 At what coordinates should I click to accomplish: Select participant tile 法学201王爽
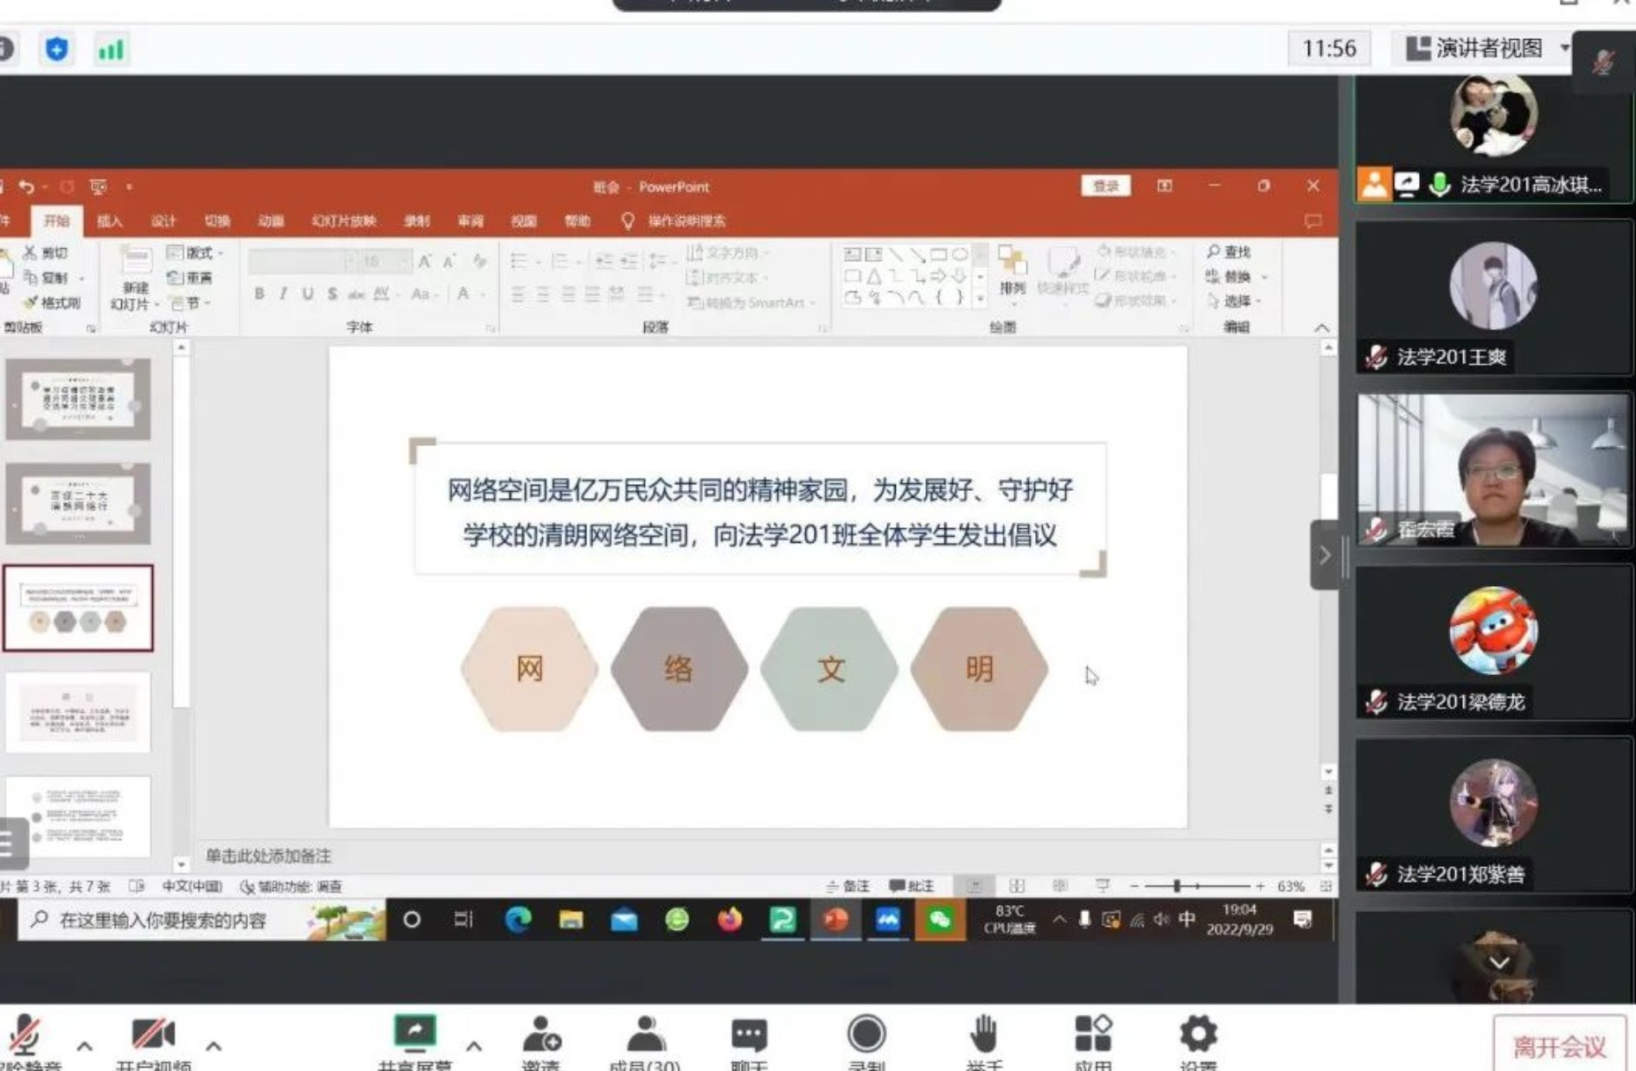click(x=1493, y=298)
